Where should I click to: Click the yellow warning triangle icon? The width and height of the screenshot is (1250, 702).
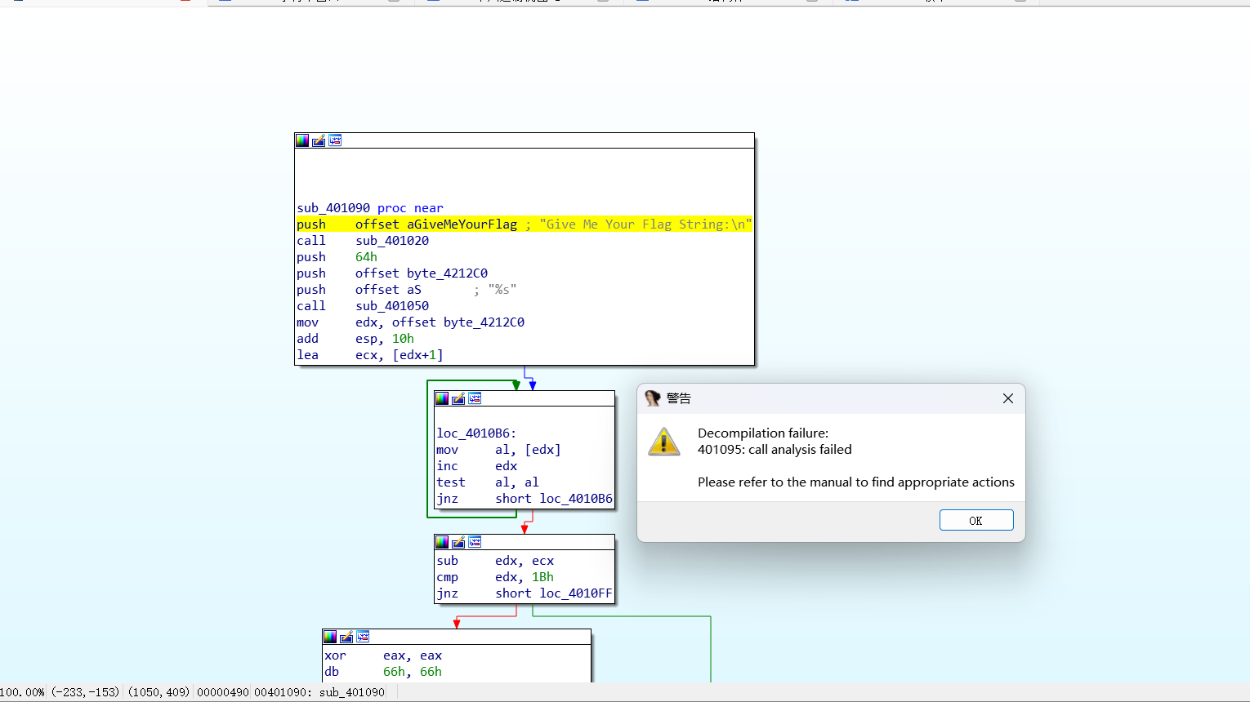pos(664,442)
